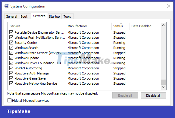Click Stopped status of Xbox Live Networking Service
The height and width of the screenshot is (118, 175).
(x=119, y=84)
